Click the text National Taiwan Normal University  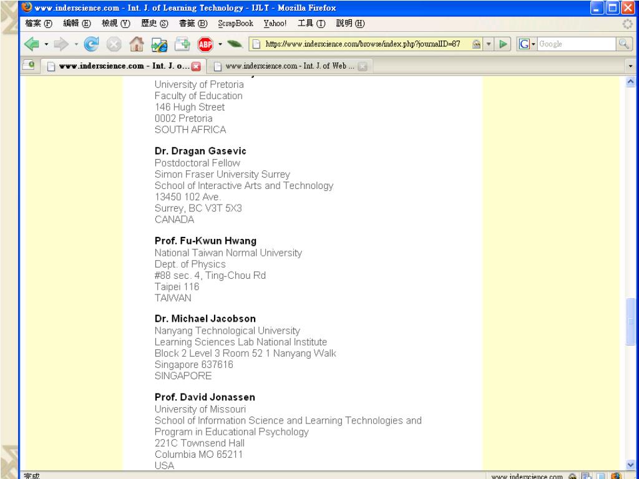pyautogui.click(x=228, y=253)
